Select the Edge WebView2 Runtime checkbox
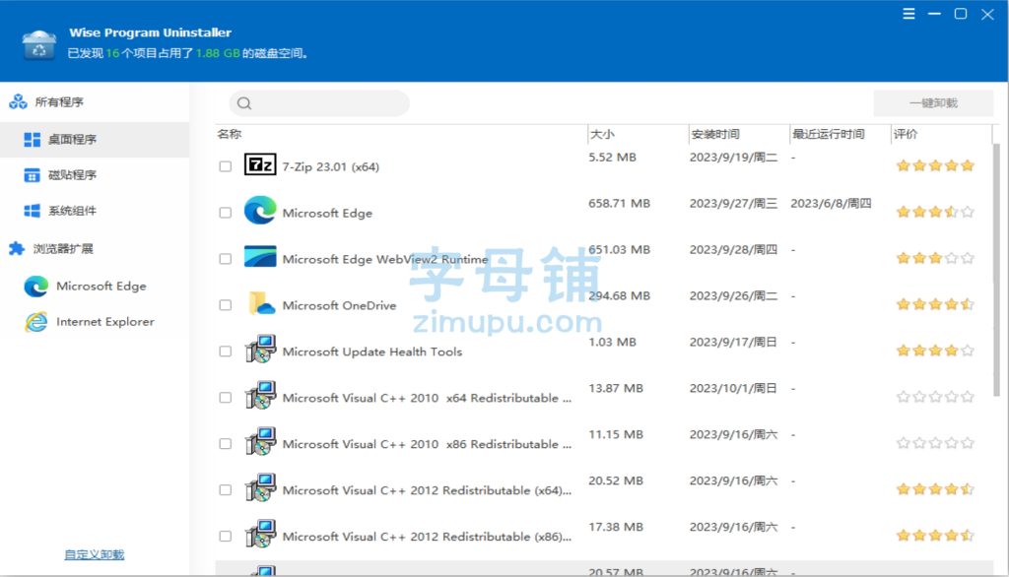1009x577 pixels. pos(226,259)
